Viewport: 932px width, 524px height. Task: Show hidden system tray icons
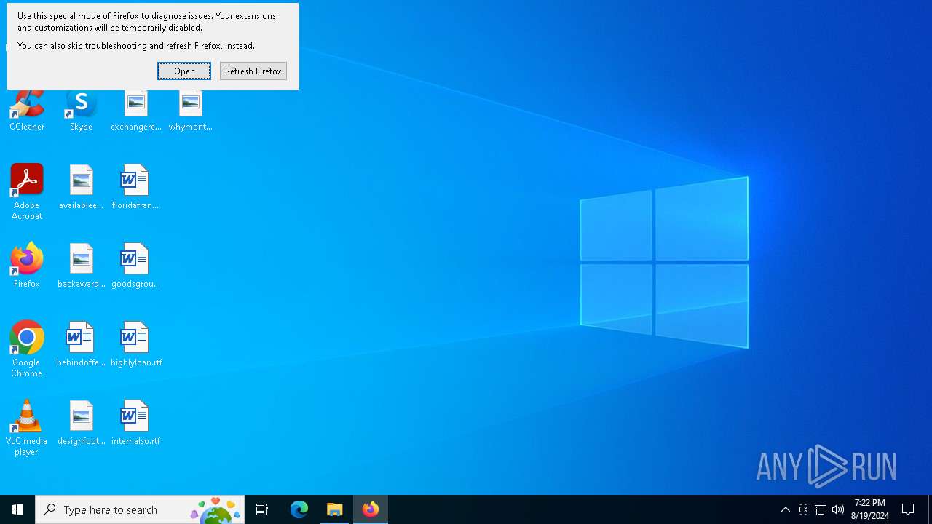pos(785,509)
